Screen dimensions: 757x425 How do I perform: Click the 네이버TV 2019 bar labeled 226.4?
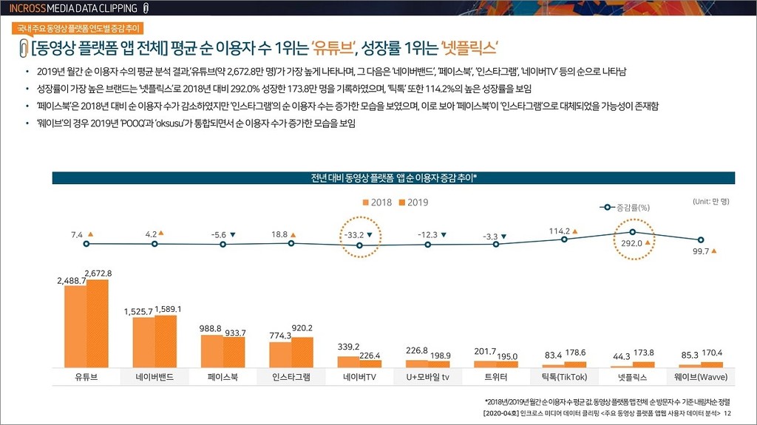coord(370,364)
